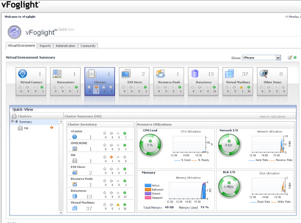Click the Virtual Machines count 37 in inventory

click(x=89, y=208)
